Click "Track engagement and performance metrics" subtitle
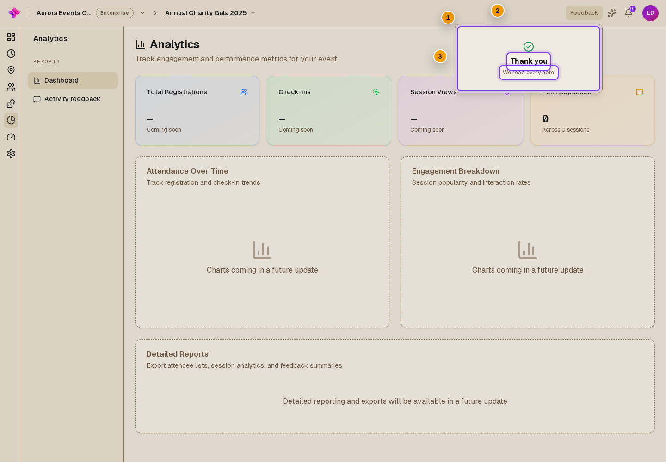The image size is (666, 462). [236, 59]
